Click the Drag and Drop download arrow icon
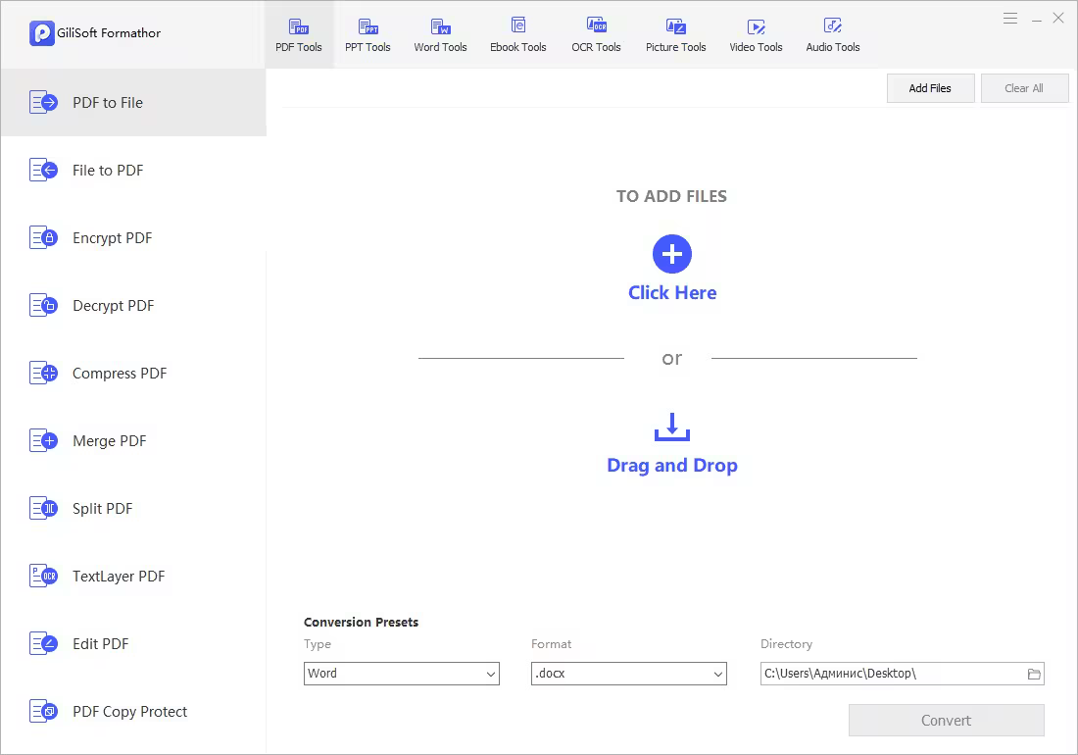This screenshot has height=755, width=1078. (x=671, y=427)
